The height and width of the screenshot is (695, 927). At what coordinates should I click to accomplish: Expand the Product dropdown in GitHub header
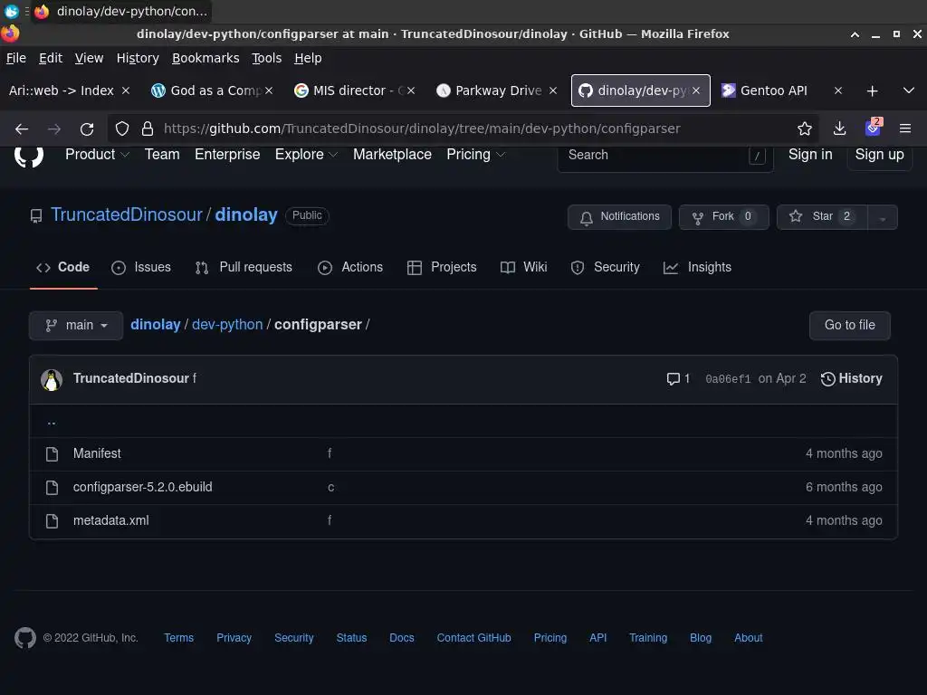coord(97,155)
